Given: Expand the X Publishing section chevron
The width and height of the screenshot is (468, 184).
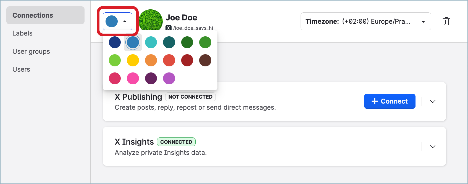Looking at the screenshot, I should (433, 101).
